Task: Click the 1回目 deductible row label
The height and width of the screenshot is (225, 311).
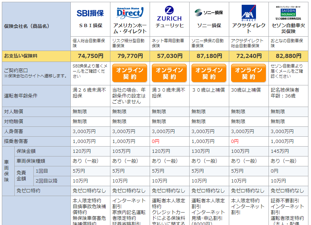Action: pyautogui.click(x=52, y=171)
